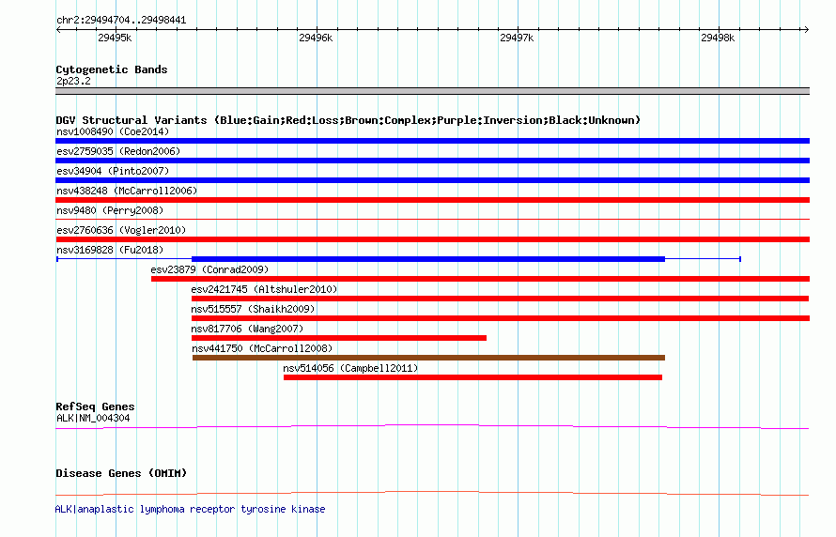Click the 29497k ruler tick label
Image resolution: width=836 pixels, height=537 pixels.
(517, 38)
